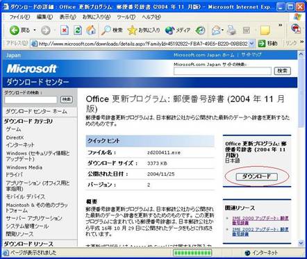Focus the Microsoft.com Japan site search field

tap(222, 71)
